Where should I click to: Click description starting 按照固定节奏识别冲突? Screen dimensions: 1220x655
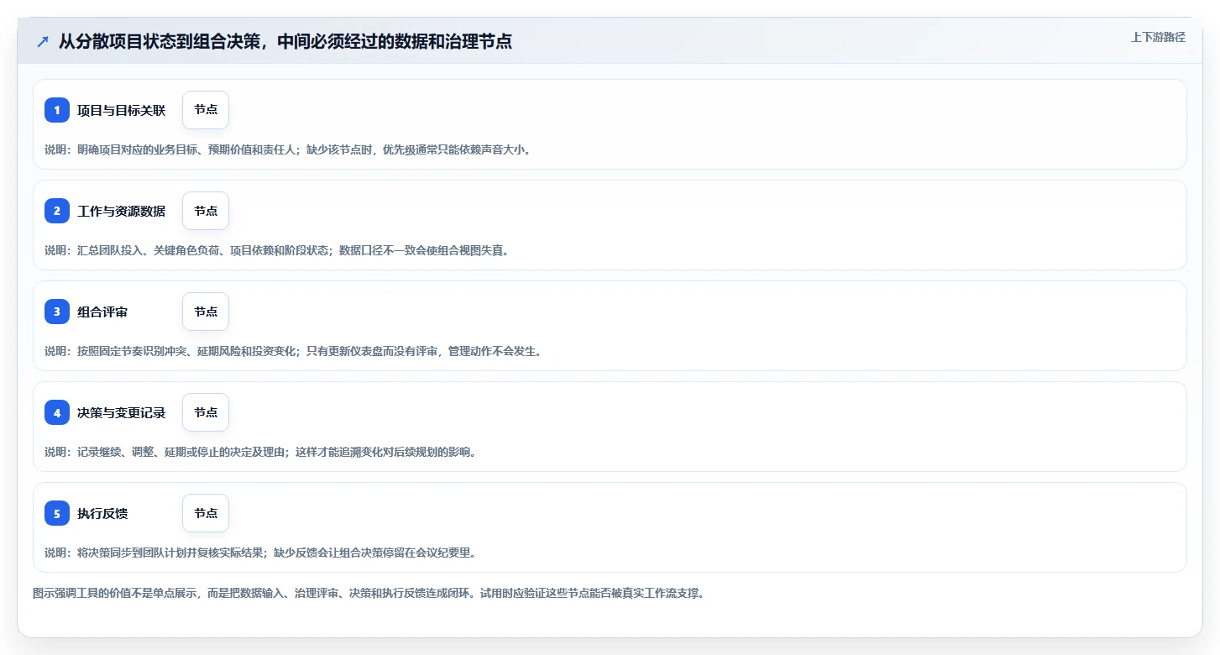[x=293, y=351]
